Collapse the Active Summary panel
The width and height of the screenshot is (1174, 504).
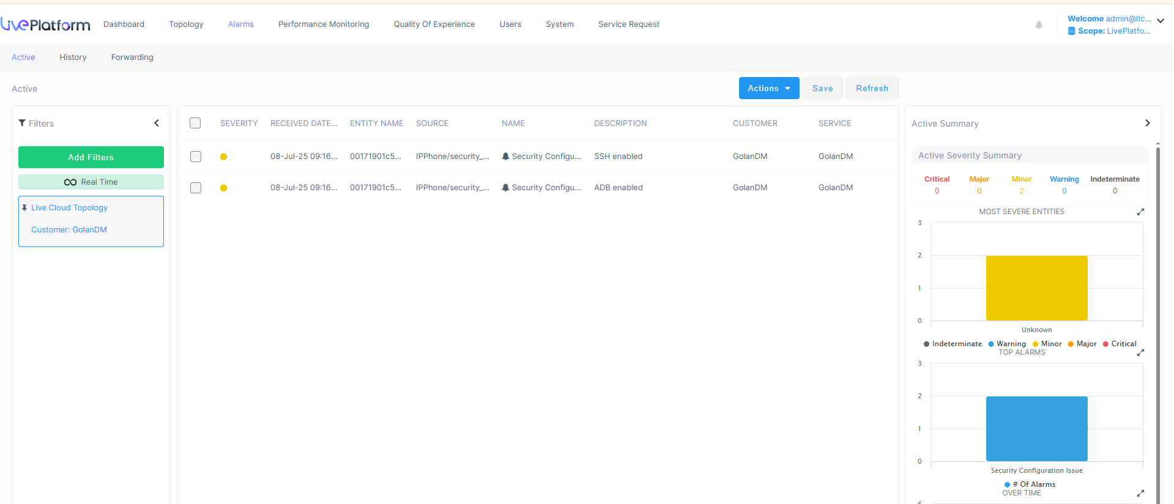(x=1147, y=123)
